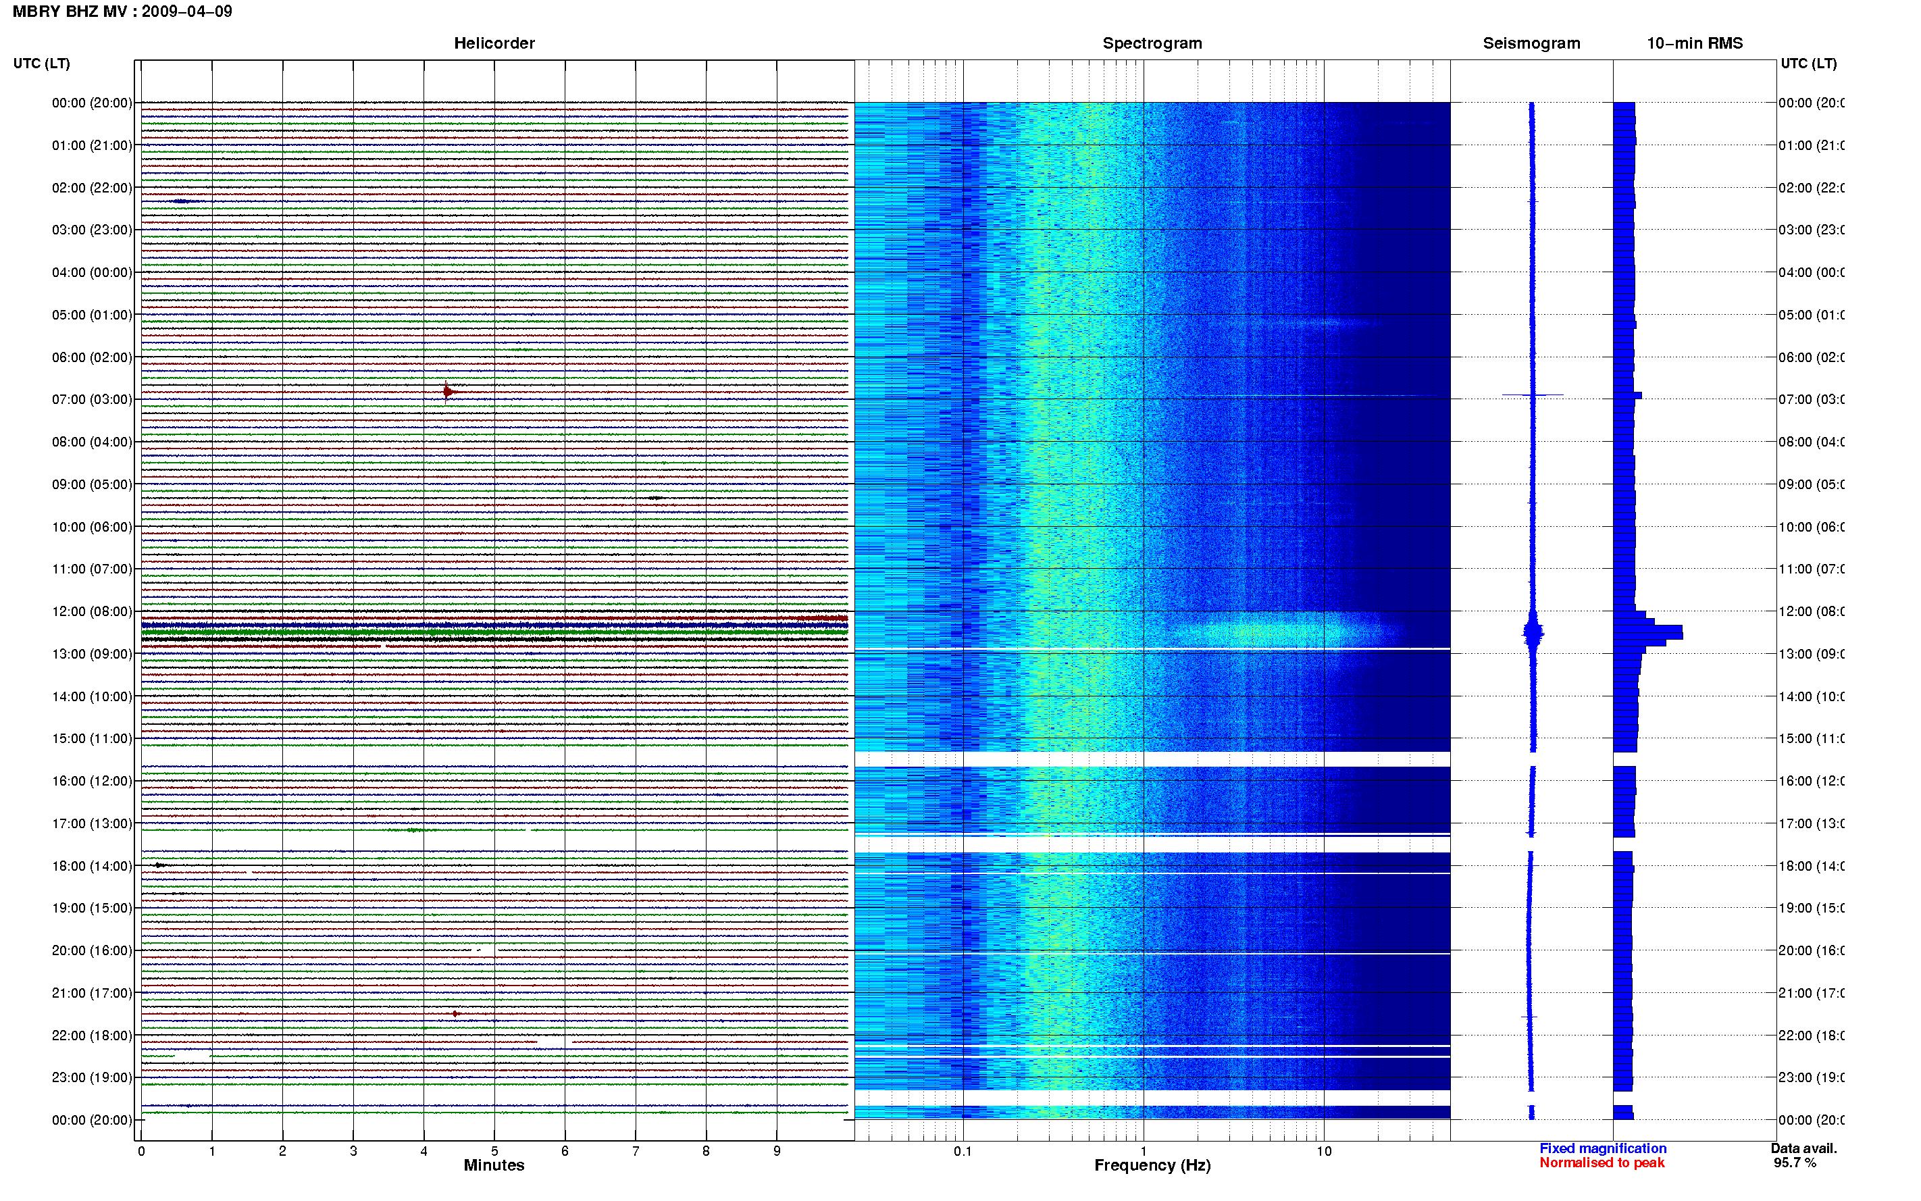Click the bright spectrogram burst near 12:30
The width and height of the screenshot is (1921, 1201).
(x=1279, y=632)
